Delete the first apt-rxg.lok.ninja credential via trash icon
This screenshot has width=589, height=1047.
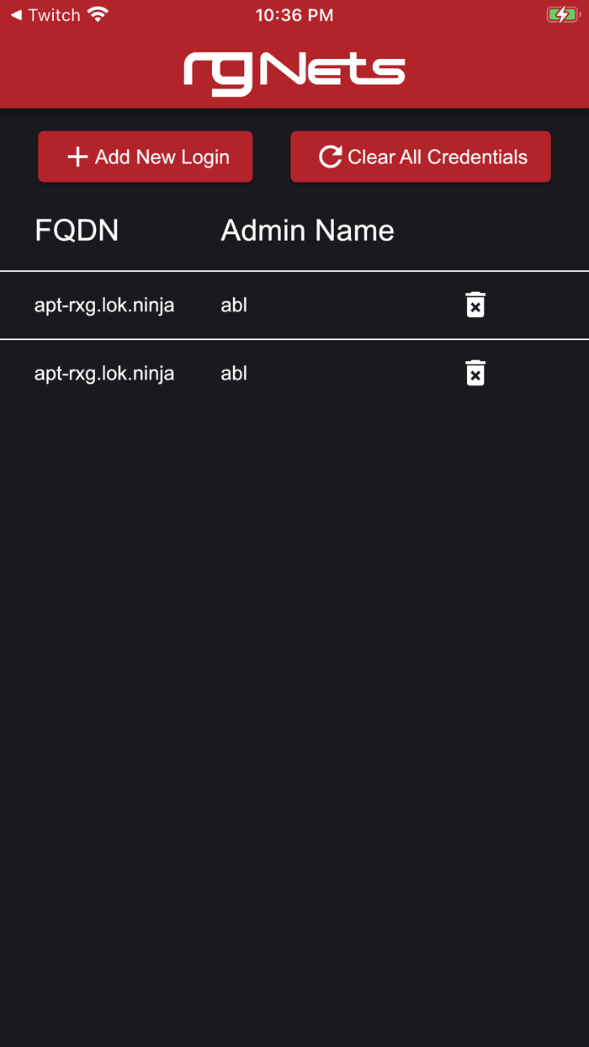tap(475, 305)
